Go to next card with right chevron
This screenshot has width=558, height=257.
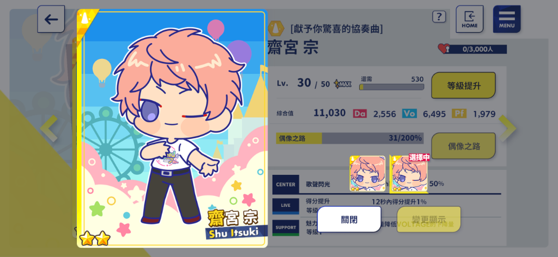507,128
